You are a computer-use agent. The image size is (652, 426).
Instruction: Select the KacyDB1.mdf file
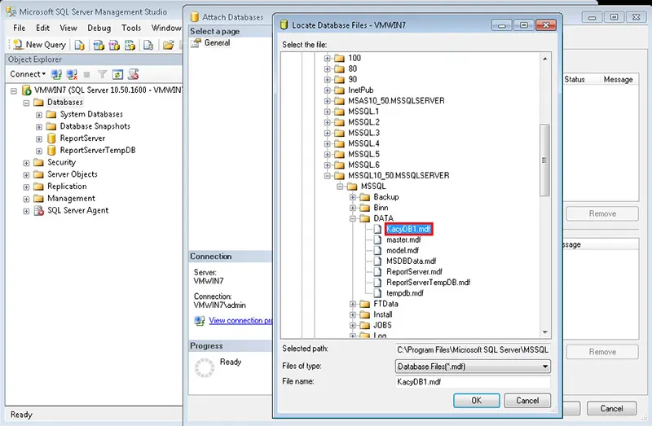[408, 229]
